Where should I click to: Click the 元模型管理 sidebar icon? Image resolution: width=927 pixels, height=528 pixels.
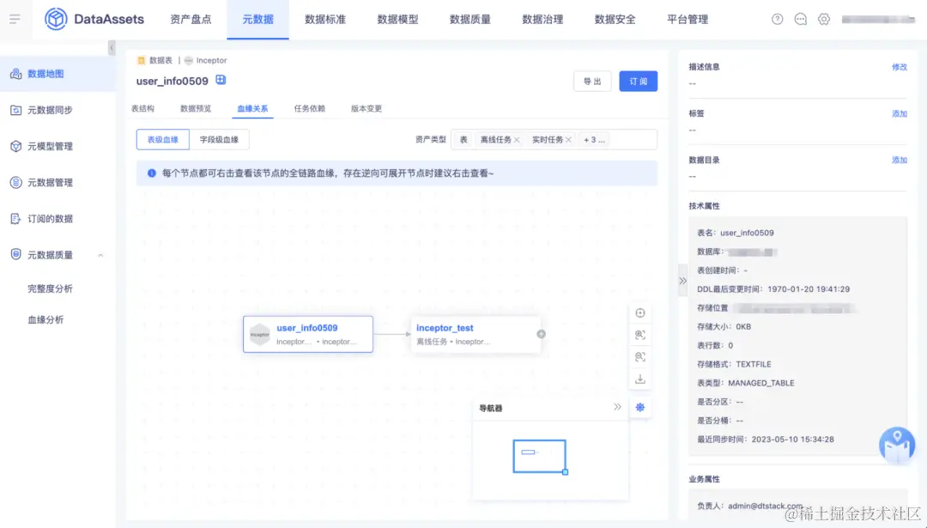click(16, 146)
